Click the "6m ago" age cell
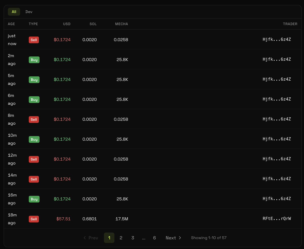 (12, 100)
